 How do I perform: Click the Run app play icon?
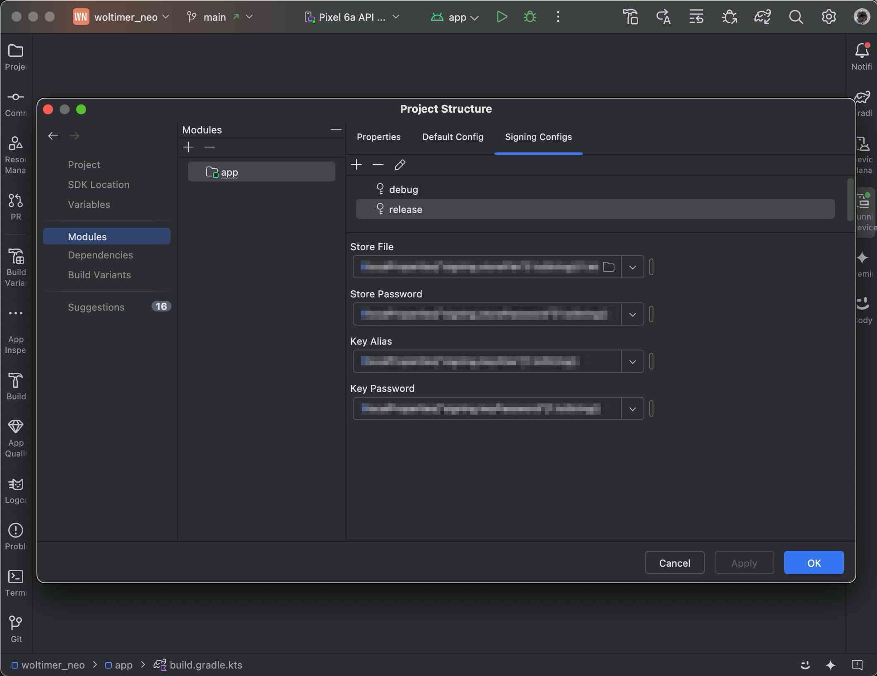point(501,17)
